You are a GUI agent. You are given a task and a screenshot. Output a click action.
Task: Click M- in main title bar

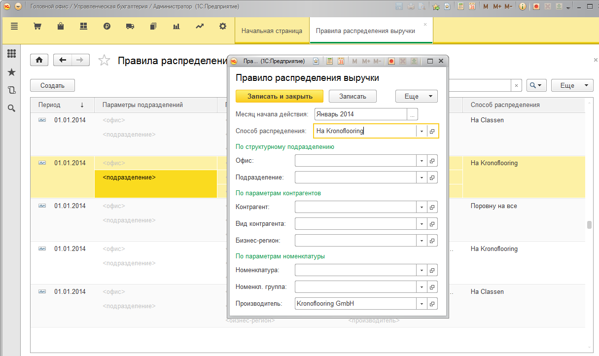(x=508, y=6)
